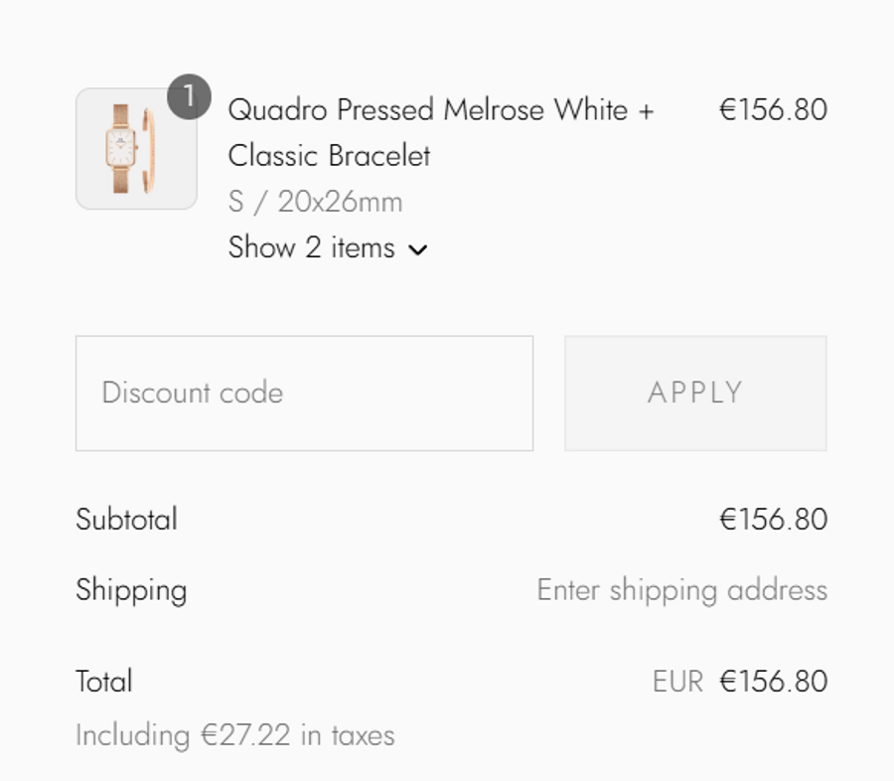Click the chevron next to Show 2 items
Viewport: 894px width, 781px height.
point(418,249)
